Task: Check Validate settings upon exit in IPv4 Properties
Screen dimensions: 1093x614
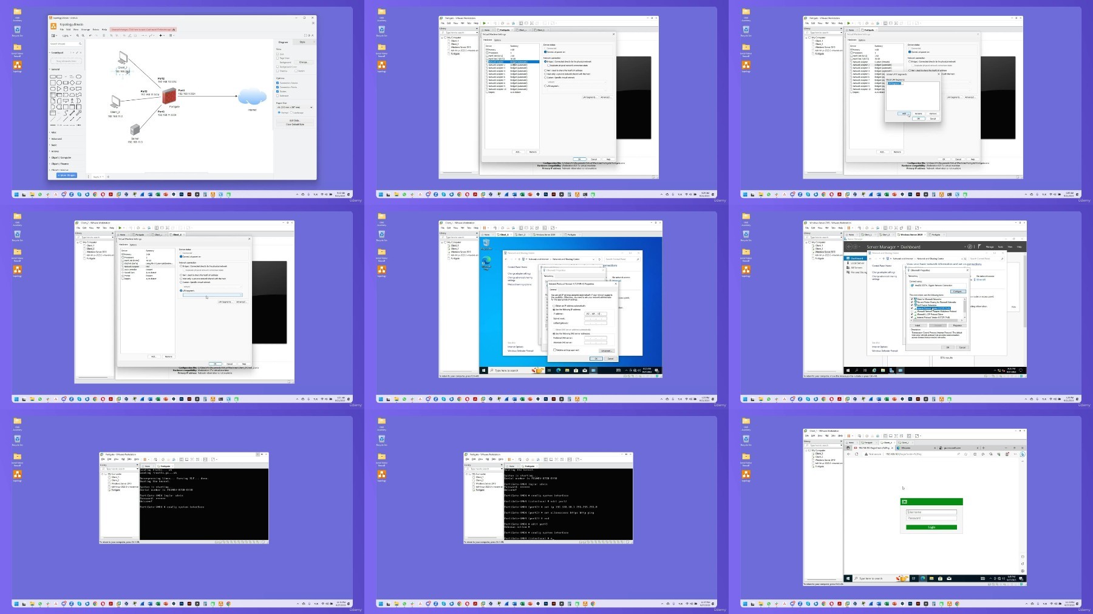Action: (554, 350)
